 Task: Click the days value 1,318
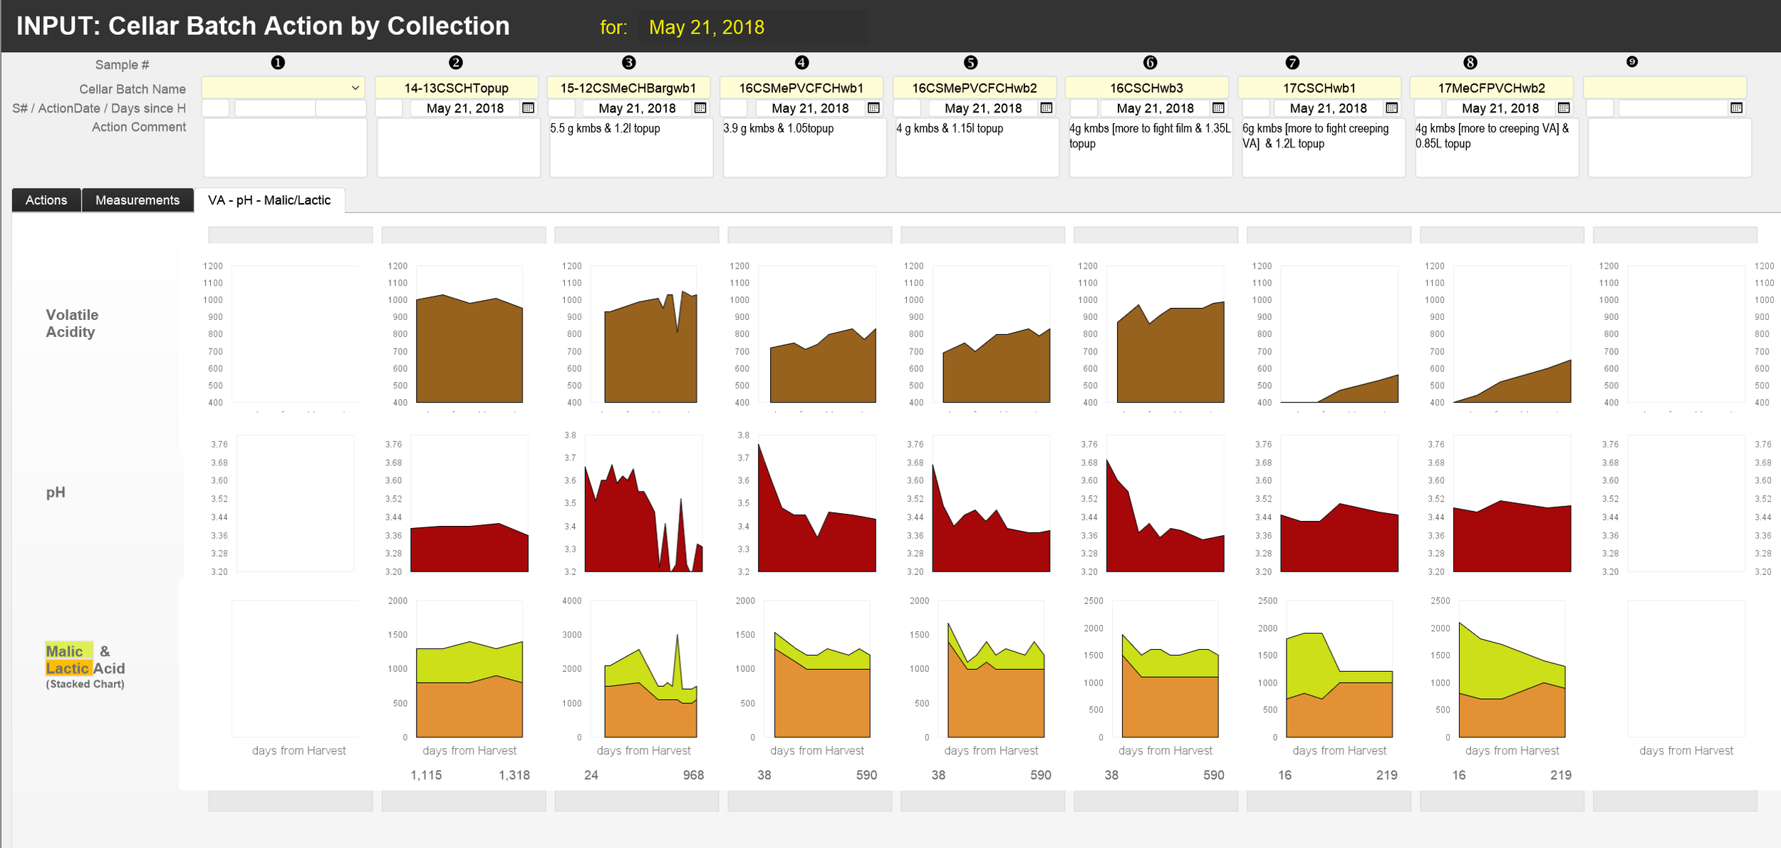coord(514,775)
